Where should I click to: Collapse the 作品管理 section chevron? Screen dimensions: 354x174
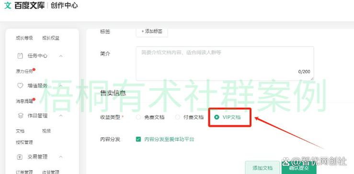(x=61, y=116)
